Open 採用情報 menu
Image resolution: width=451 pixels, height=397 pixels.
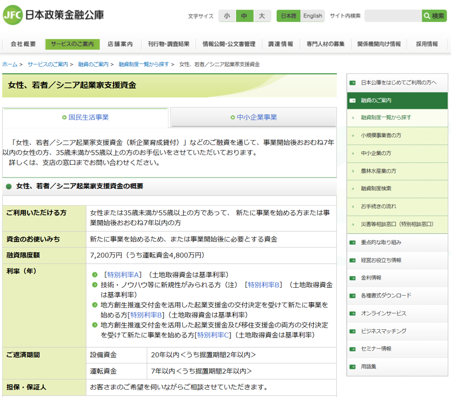427,44
